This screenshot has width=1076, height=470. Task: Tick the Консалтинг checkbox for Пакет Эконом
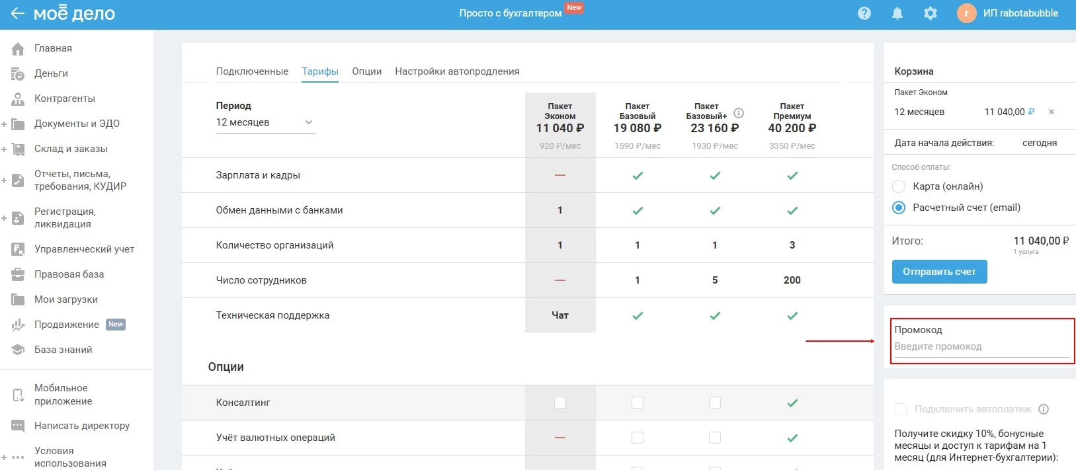(x=560, y=403)
